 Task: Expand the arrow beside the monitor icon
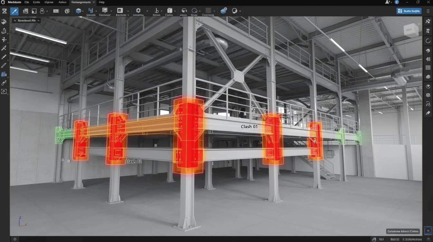pyautogui.click(x=111, y=11)
